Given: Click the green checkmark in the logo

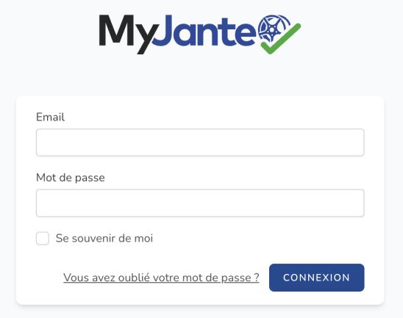Looking at the screenshot, I should pyautogui.click(x=281, y=39).
